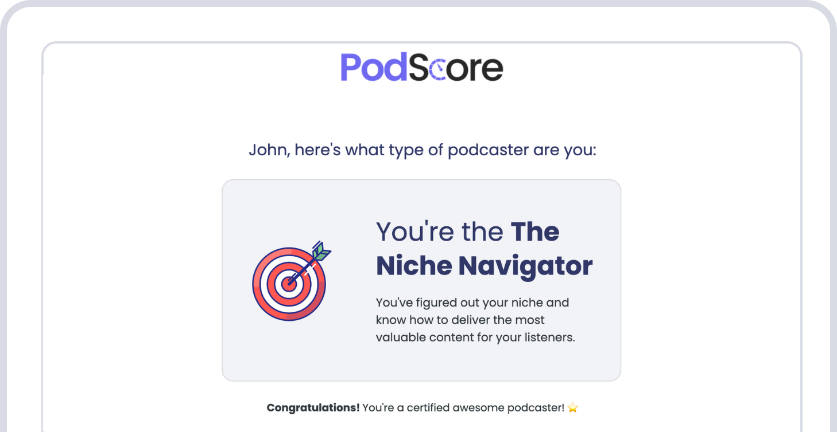Click the certified podcaster message
The image size is (837, 432).
(464, 407)
